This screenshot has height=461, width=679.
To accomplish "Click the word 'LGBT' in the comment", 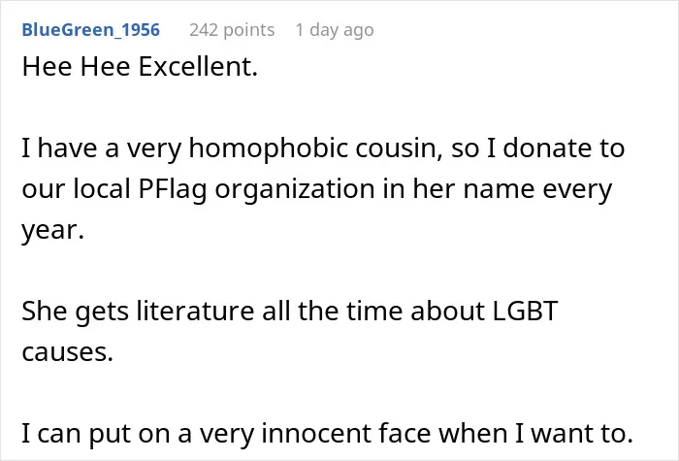I will click(x=526, y=311).
